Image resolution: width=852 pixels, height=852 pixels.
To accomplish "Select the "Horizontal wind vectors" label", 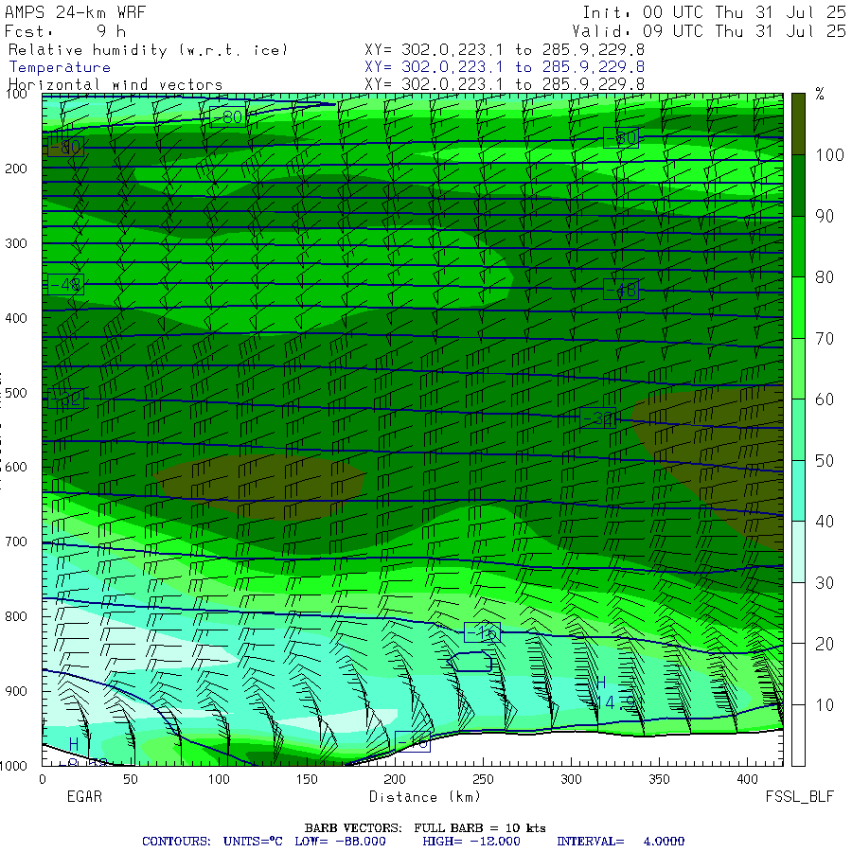I will (x=115, y=85).
